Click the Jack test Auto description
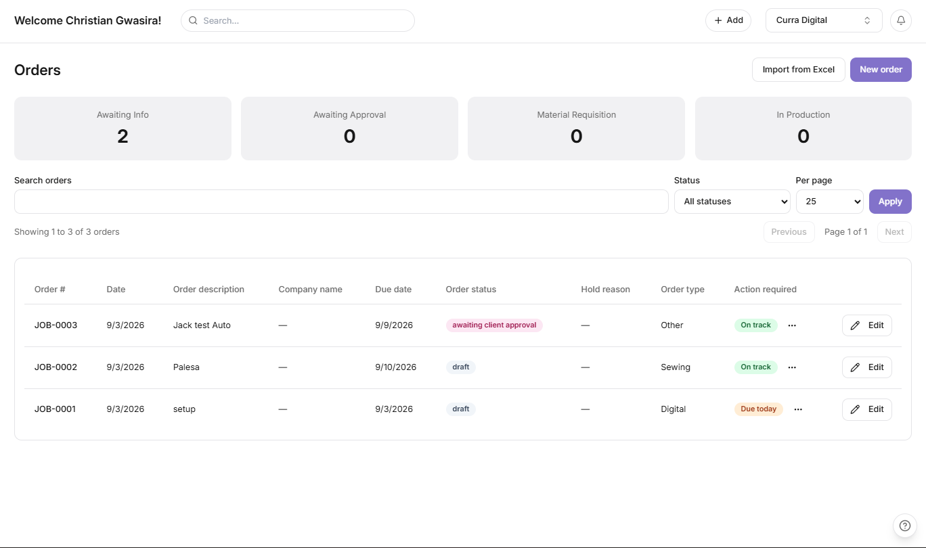This screenshot has height=548, width=926. tap(202, 325)
